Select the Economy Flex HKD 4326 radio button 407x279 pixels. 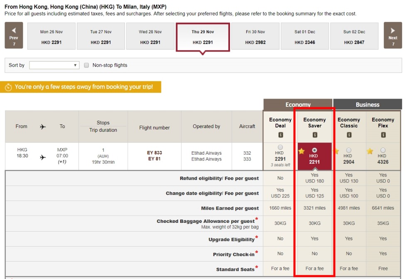point(383,150)
